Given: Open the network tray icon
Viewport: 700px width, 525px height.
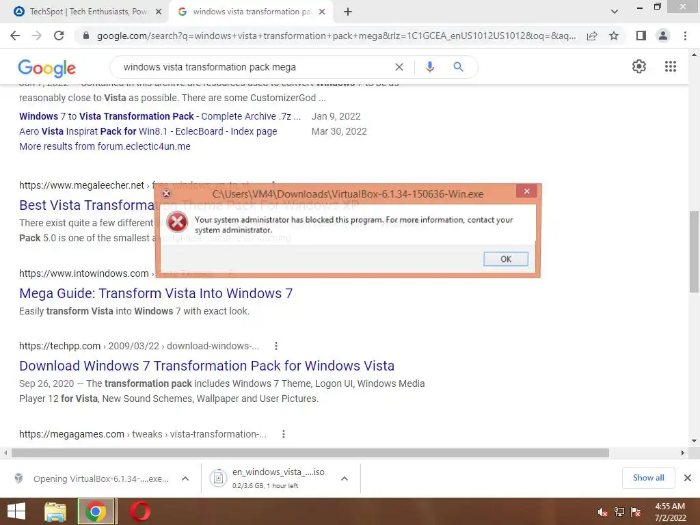Looking at the screenshot, I should click(x=619, y=512).
